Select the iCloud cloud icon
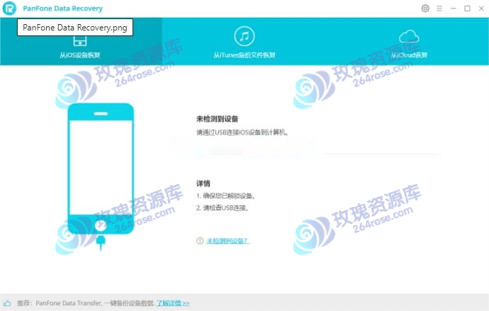 coord(409,36)
